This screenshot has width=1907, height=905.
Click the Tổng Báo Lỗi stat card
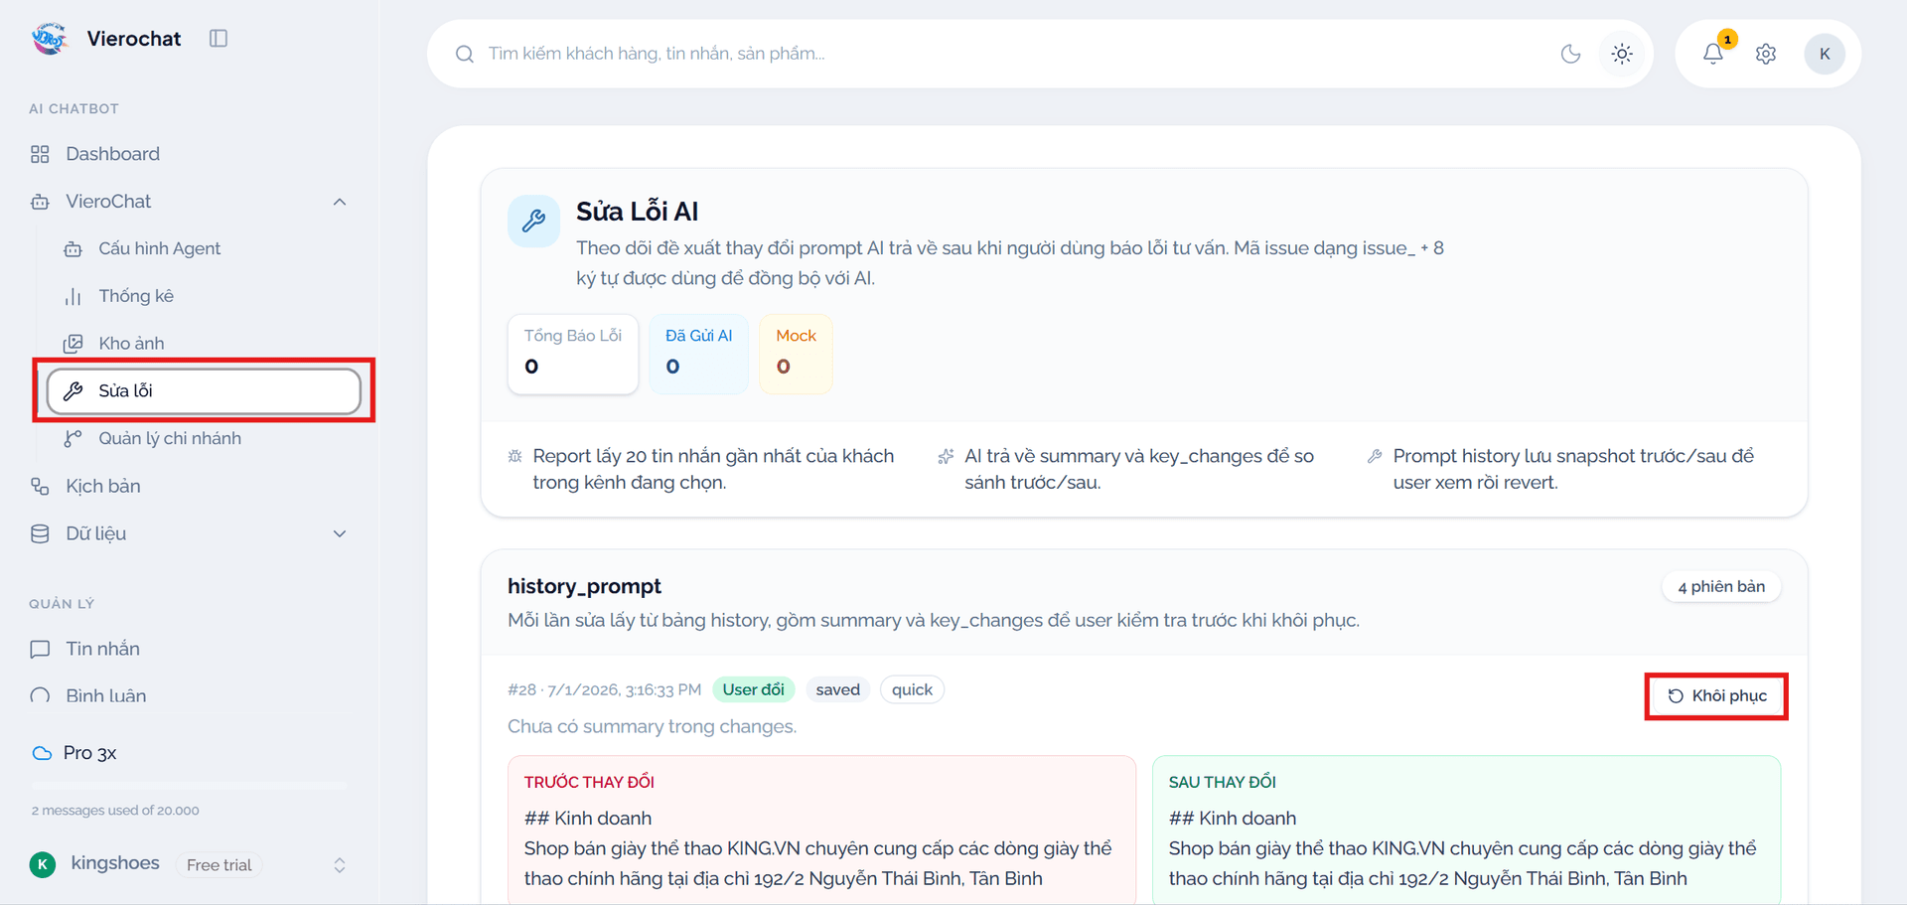click(x=573, y=354)
